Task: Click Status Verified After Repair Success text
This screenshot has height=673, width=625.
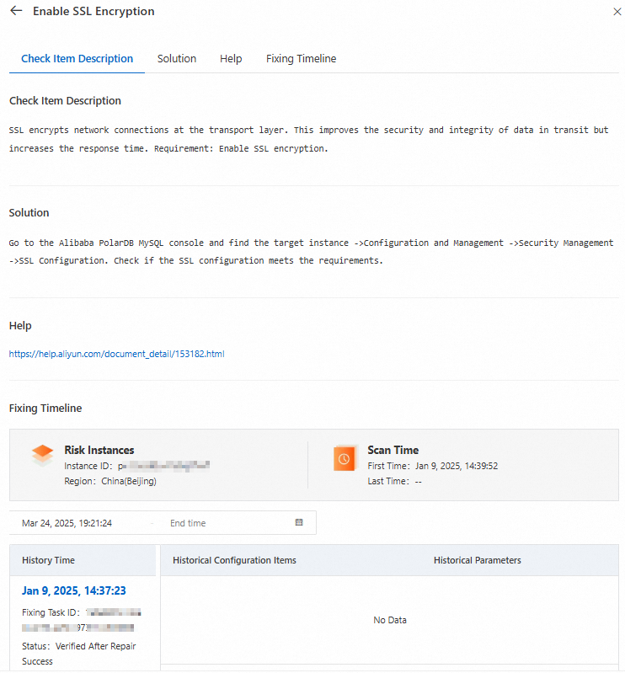Action: pyautogui.click(x=79, y=654)
